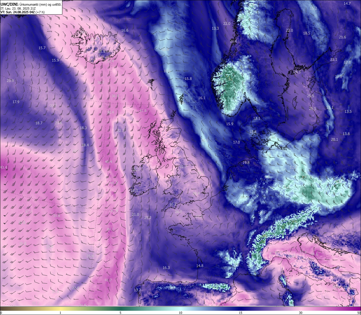This screenshot has width=361, height=315.
Task: Click the 26.7 value label
Action: pyautogui.click(x=178, y=212)
